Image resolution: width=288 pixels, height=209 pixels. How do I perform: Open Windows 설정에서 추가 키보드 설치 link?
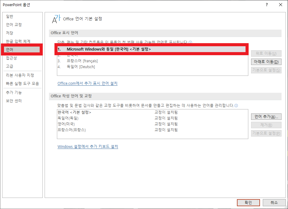pos(88,147)
